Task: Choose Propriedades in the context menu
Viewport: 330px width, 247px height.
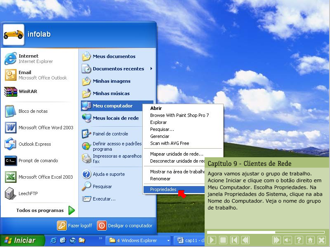Action: pyautogui.click(x=163, y=189)
